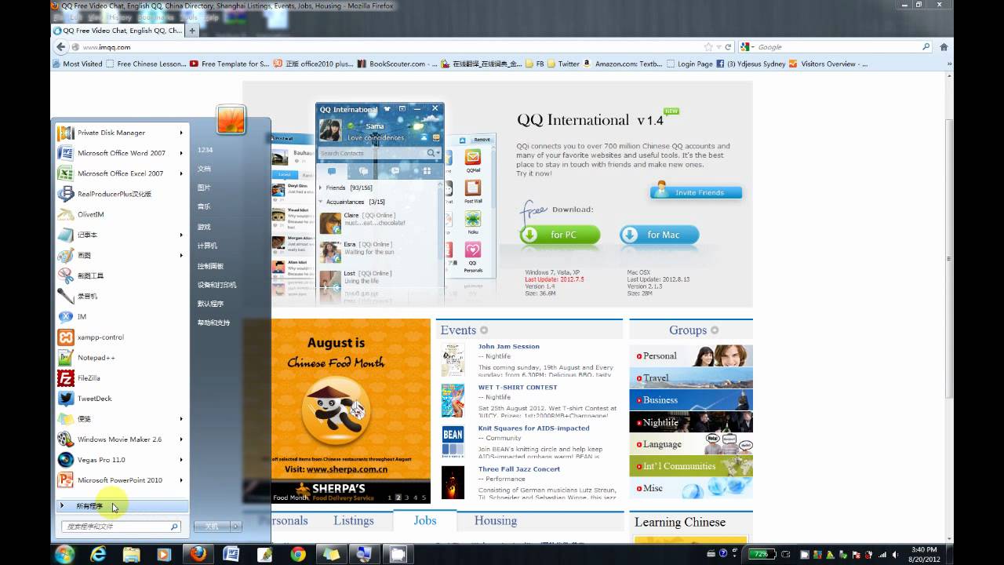Bookmark this page with the star icon
1004x565 pixels.
pyautogui.click(x=708, y=47)
